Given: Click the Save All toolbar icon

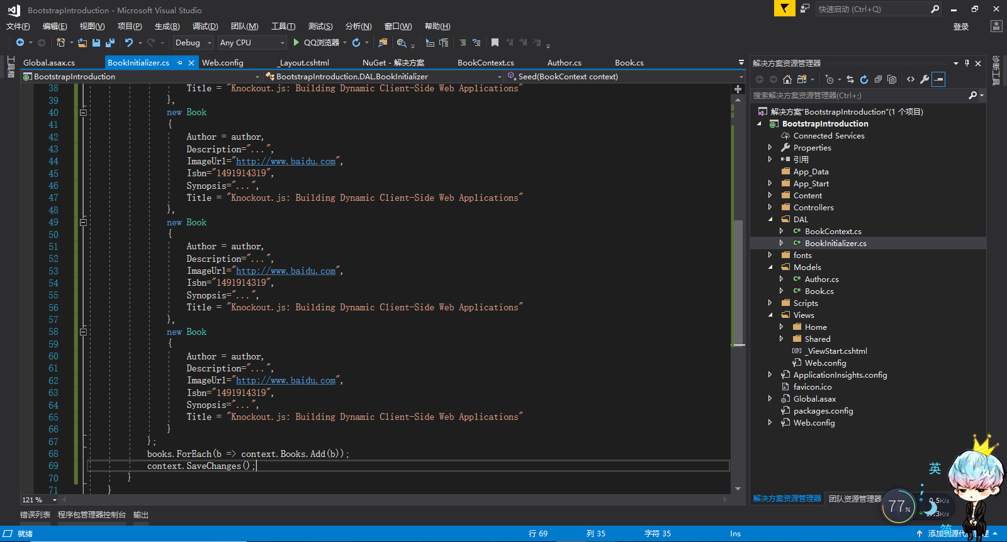Looking at the screenshot, I should (x=110, y=43).
